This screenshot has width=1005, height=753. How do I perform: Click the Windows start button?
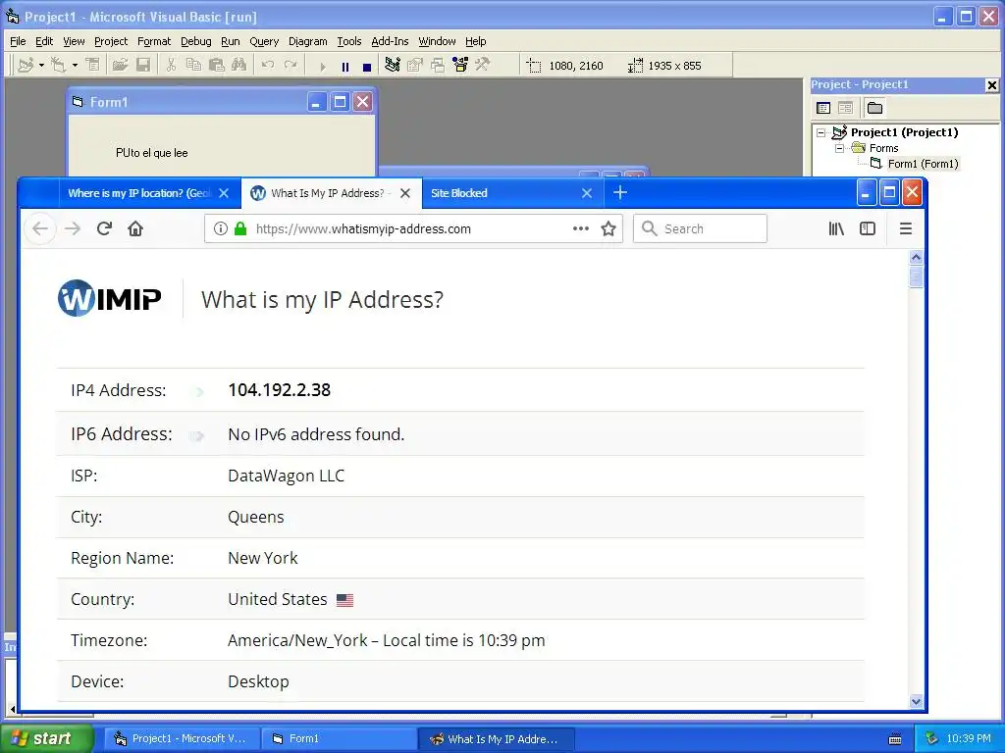[x=46, y=738]
